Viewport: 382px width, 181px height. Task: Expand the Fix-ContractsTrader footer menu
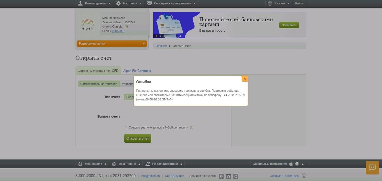pyautogui.click(x=164, y=164)
